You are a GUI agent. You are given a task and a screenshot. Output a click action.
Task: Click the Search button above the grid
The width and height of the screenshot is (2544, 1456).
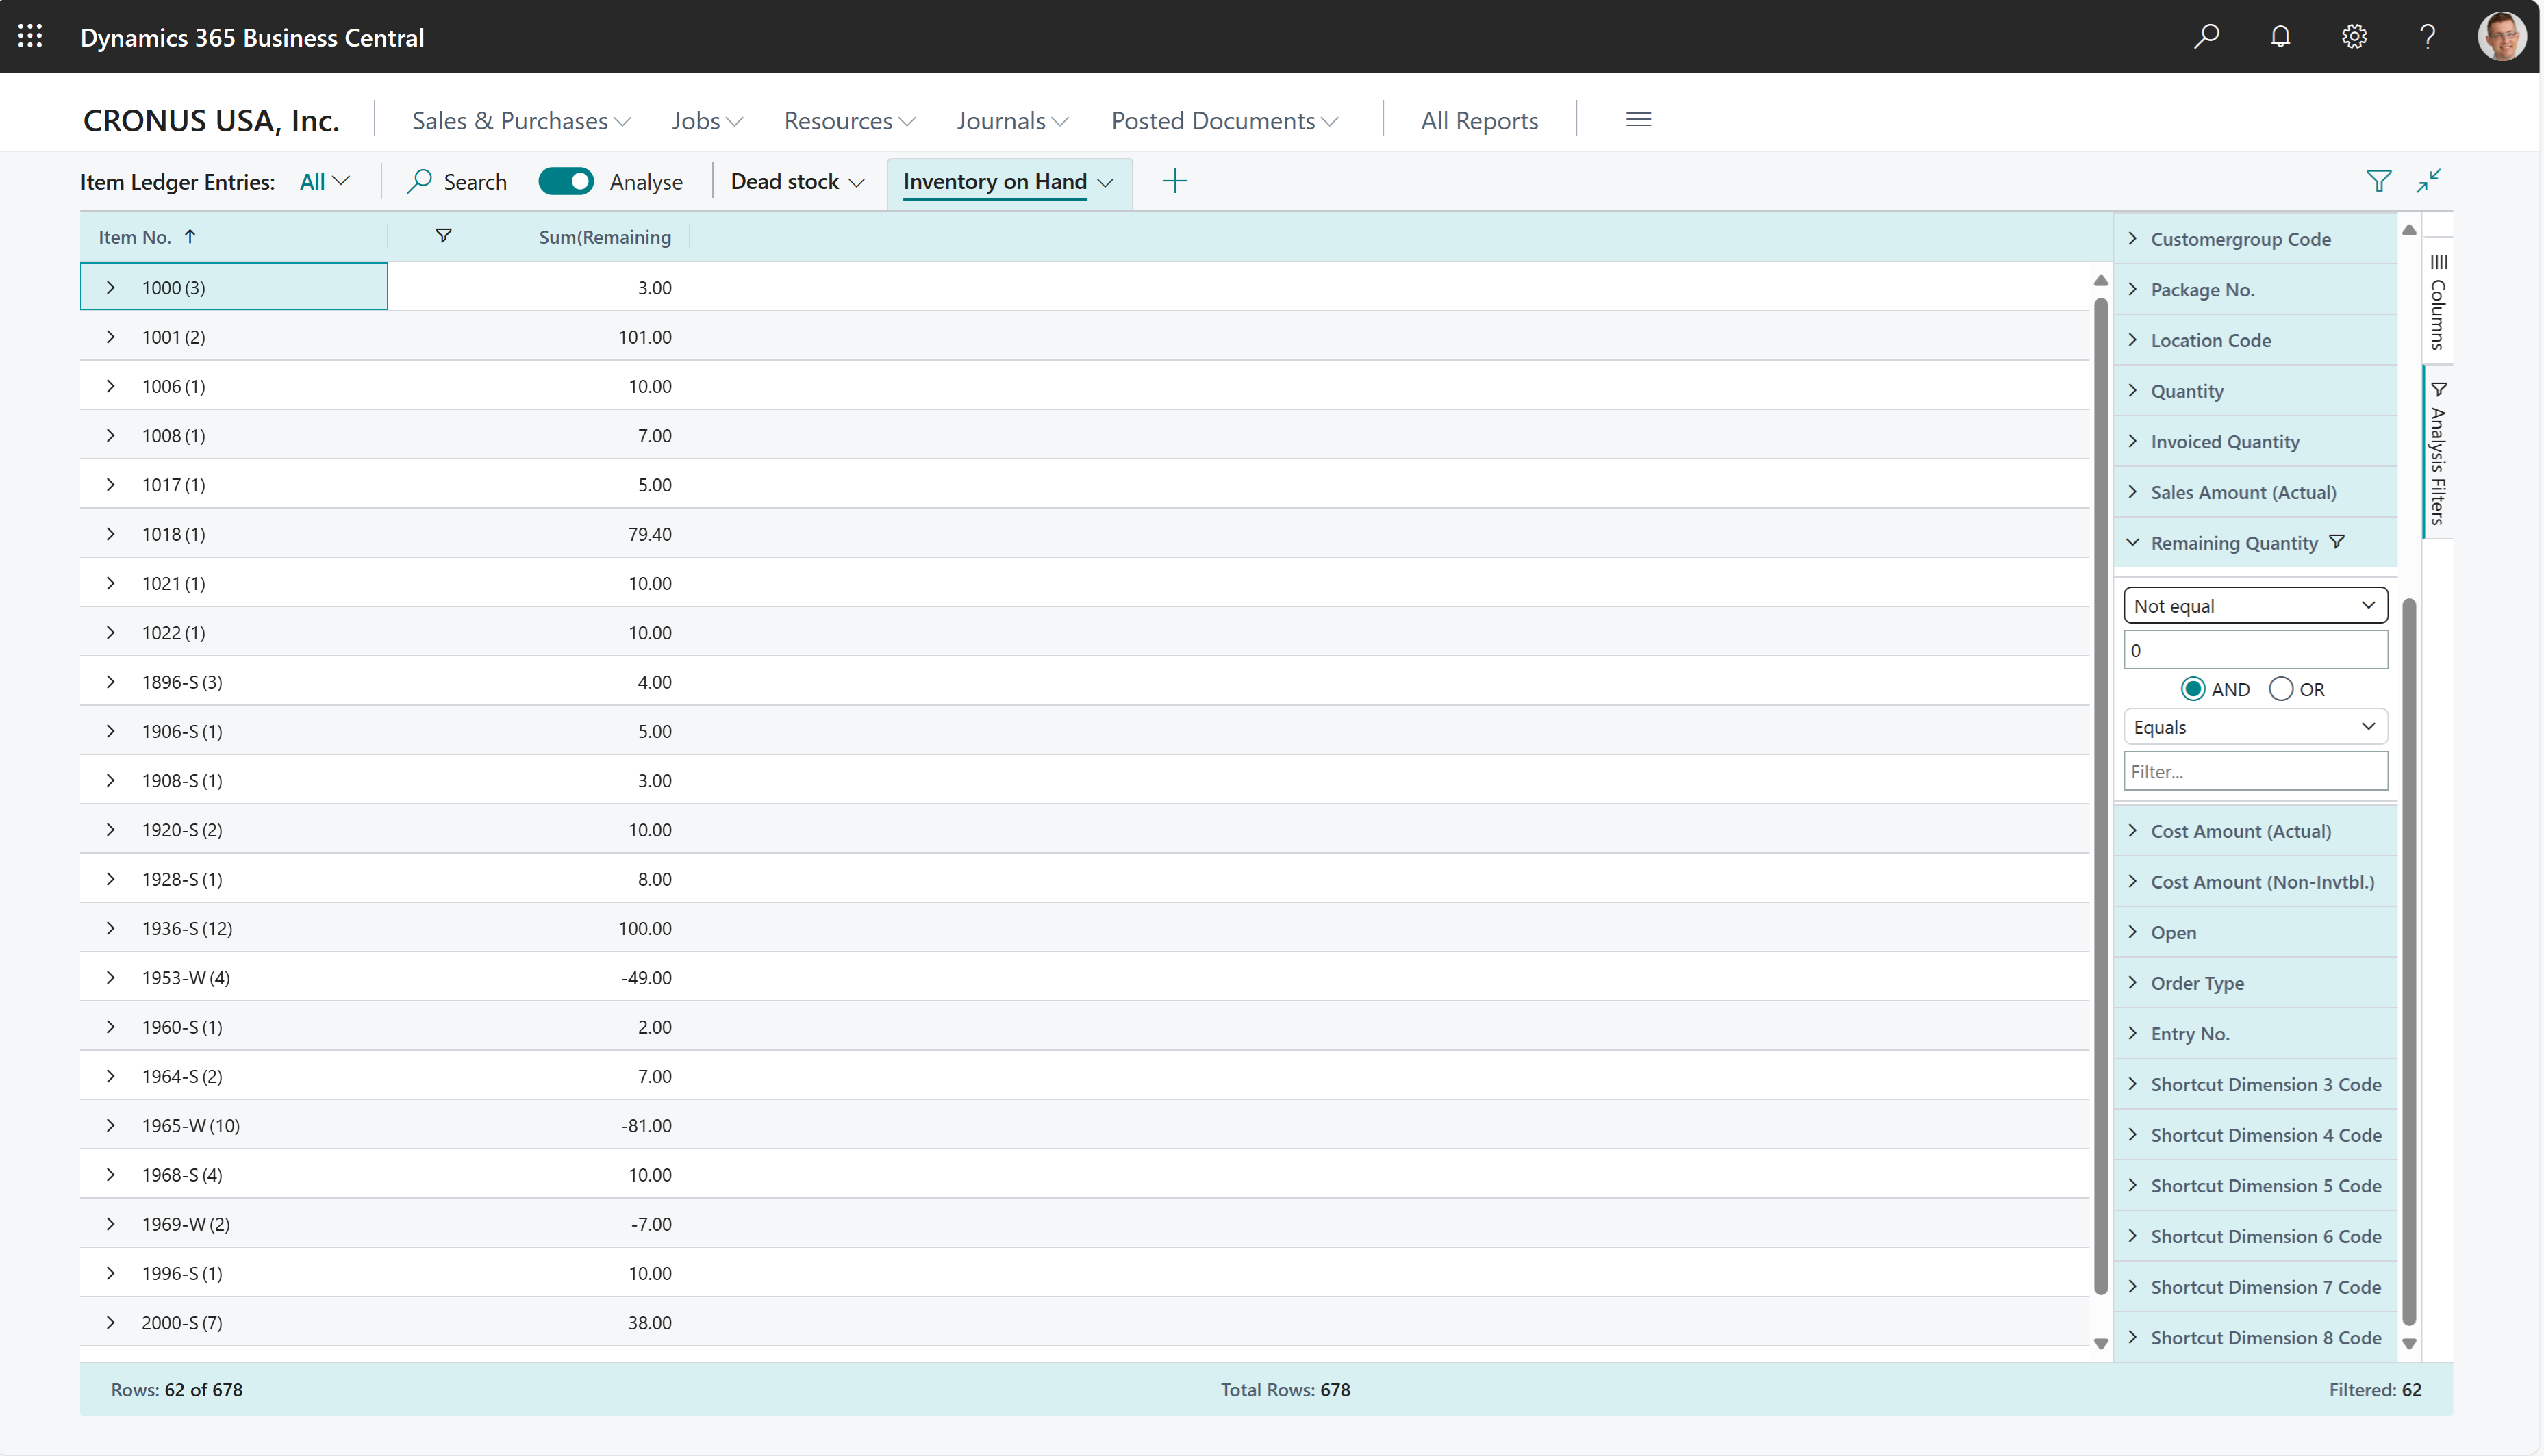point(456,181)
